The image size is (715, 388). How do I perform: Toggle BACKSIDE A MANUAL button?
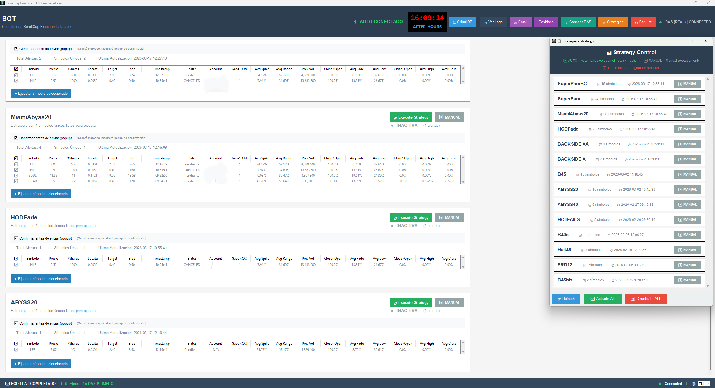coord(688,159)
